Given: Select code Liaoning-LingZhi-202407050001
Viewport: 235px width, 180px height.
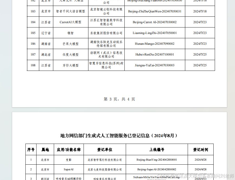Looking at the screenshot, I should click(x=155, y=33).
